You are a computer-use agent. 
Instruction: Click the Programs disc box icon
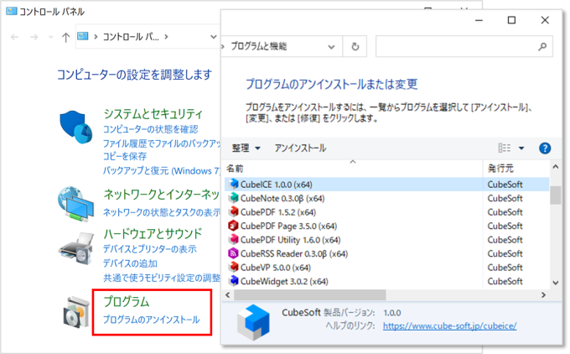tap(75, 312)
